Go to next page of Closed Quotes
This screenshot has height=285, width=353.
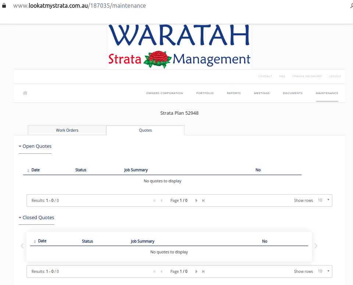[196, 271]
